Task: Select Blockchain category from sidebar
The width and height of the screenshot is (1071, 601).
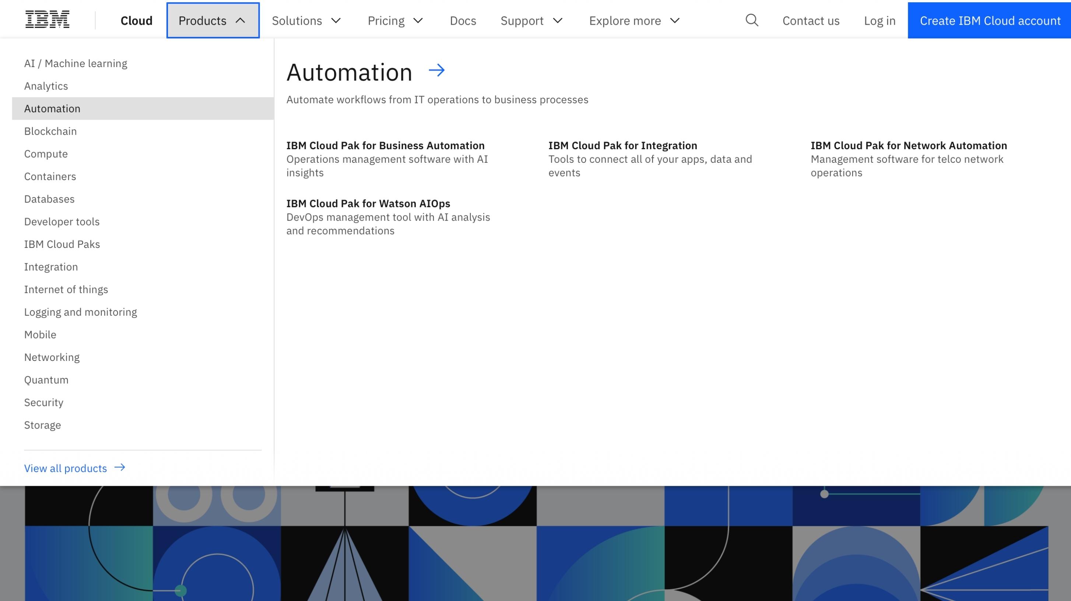Action: tap(50, 131)
